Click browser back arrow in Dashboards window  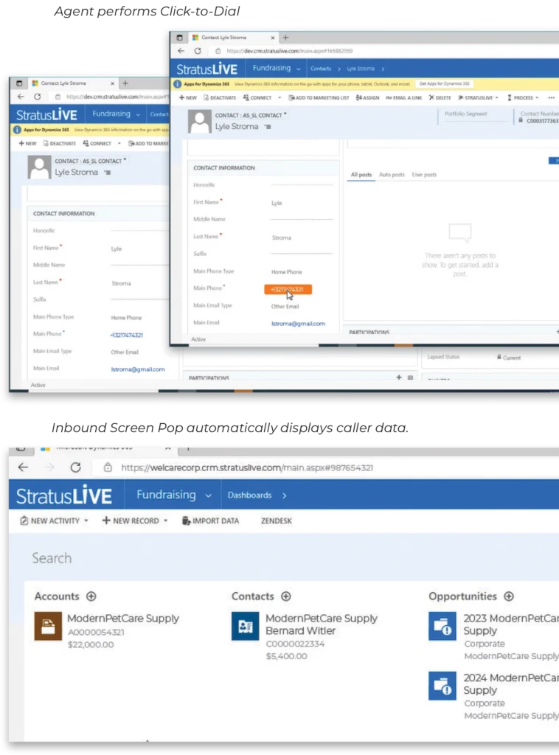23,467
